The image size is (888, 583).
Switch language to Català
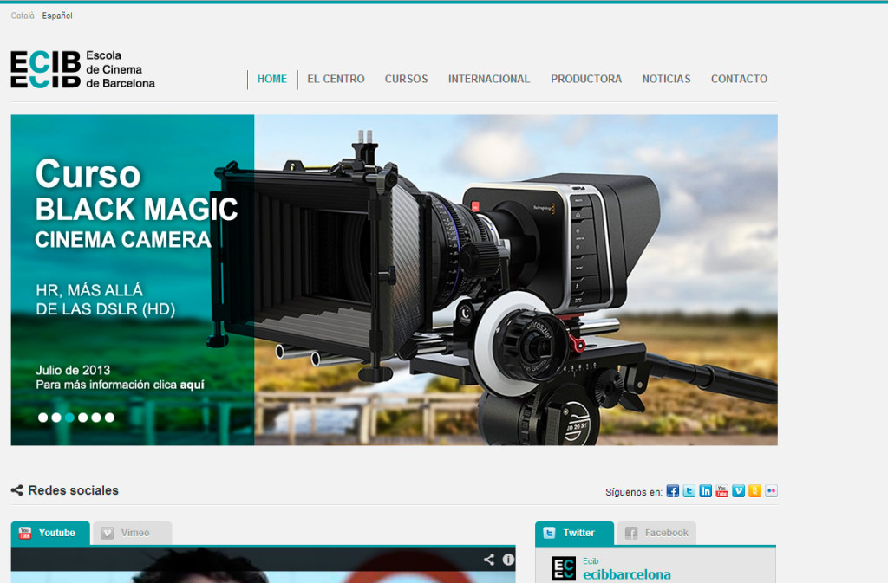click(23, 16)
